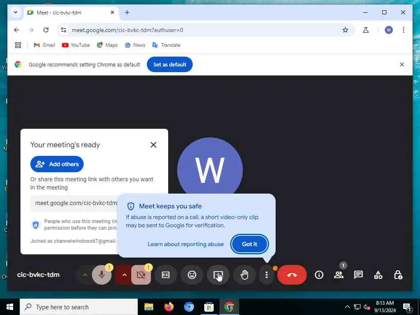Select the meeting link meet.google.com/cic-bvkc-tdm
The width and height of the screenshot is (420, 315).
76,203
